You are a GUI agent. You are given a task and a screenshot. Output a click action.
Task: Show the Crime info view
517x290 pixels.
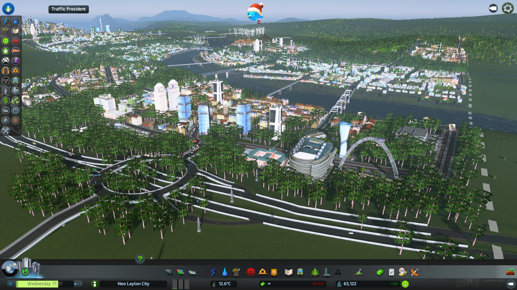point(5,81)
